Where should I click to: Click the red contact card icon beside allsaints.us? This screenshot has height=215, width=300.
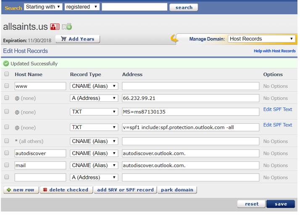(55, 26)
